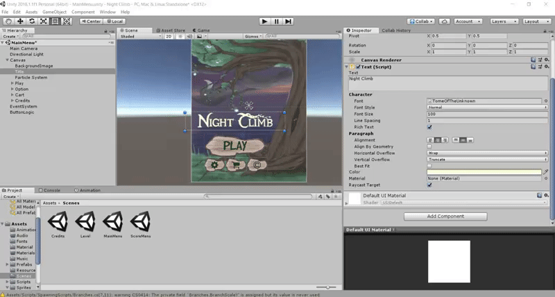The width and height of the screenshot is (555, 297).
Task: Enable Align By Geometry
Action: (429, 146)
